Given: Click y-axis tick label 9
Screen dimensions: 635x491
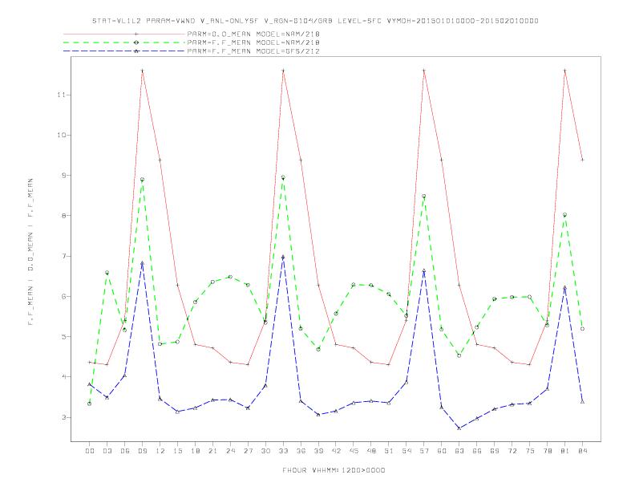Looking at the screenshot, I should (63, 176).
